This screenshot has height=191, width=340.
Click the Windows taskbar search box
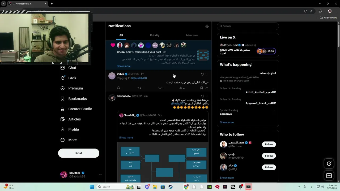116,187
